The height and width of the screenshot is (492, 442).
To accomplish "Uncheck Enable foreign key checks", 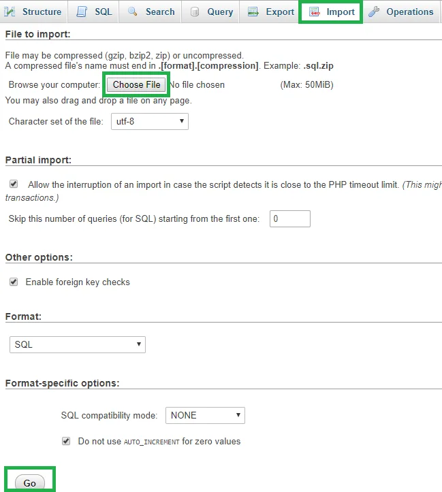I will (x=14, y=282).
